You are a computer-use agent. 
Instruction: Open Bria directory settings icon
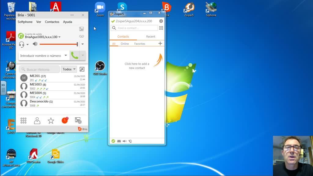(x=78, y=120)
